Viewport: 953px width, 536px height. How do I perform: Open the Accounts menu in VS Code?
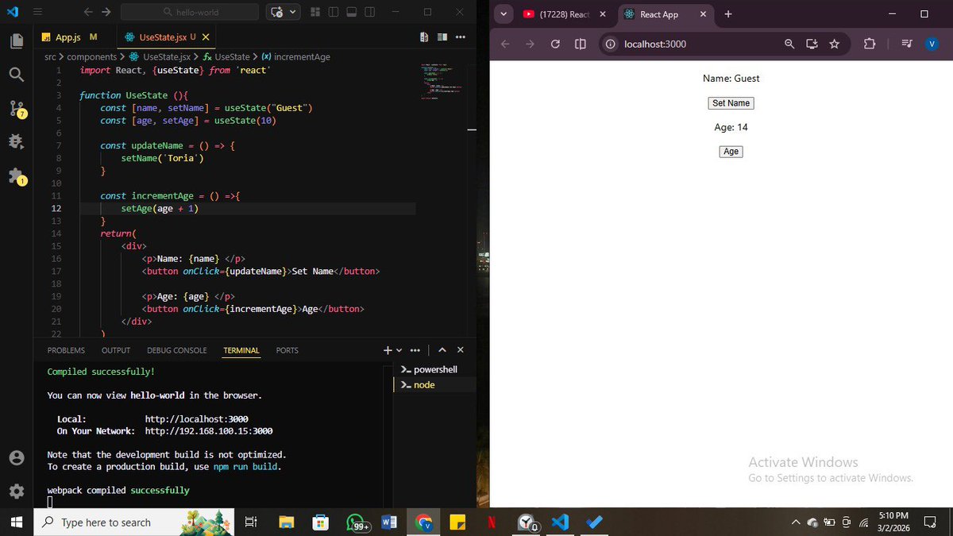point(17,458)
